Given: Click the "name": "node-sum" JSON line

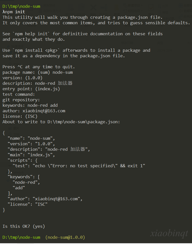Looking at the screenshot, I should (31, 138).
